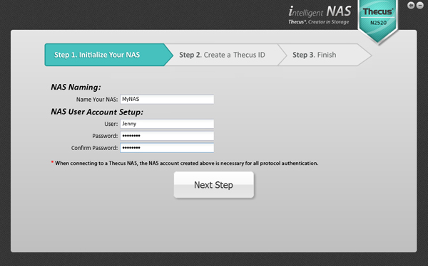Click the Password label

[105, 136]
